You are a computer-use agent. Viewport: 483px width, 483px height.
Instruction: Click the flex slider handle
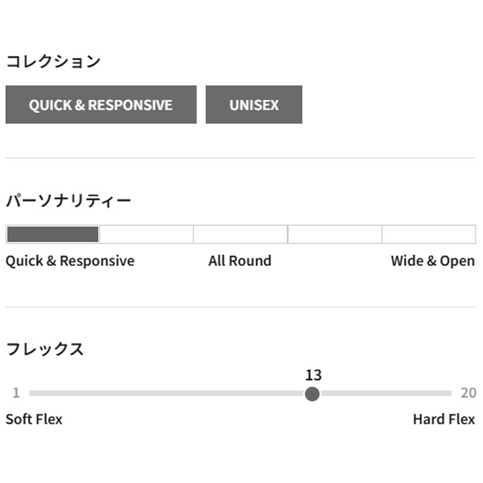coord(312,394)
